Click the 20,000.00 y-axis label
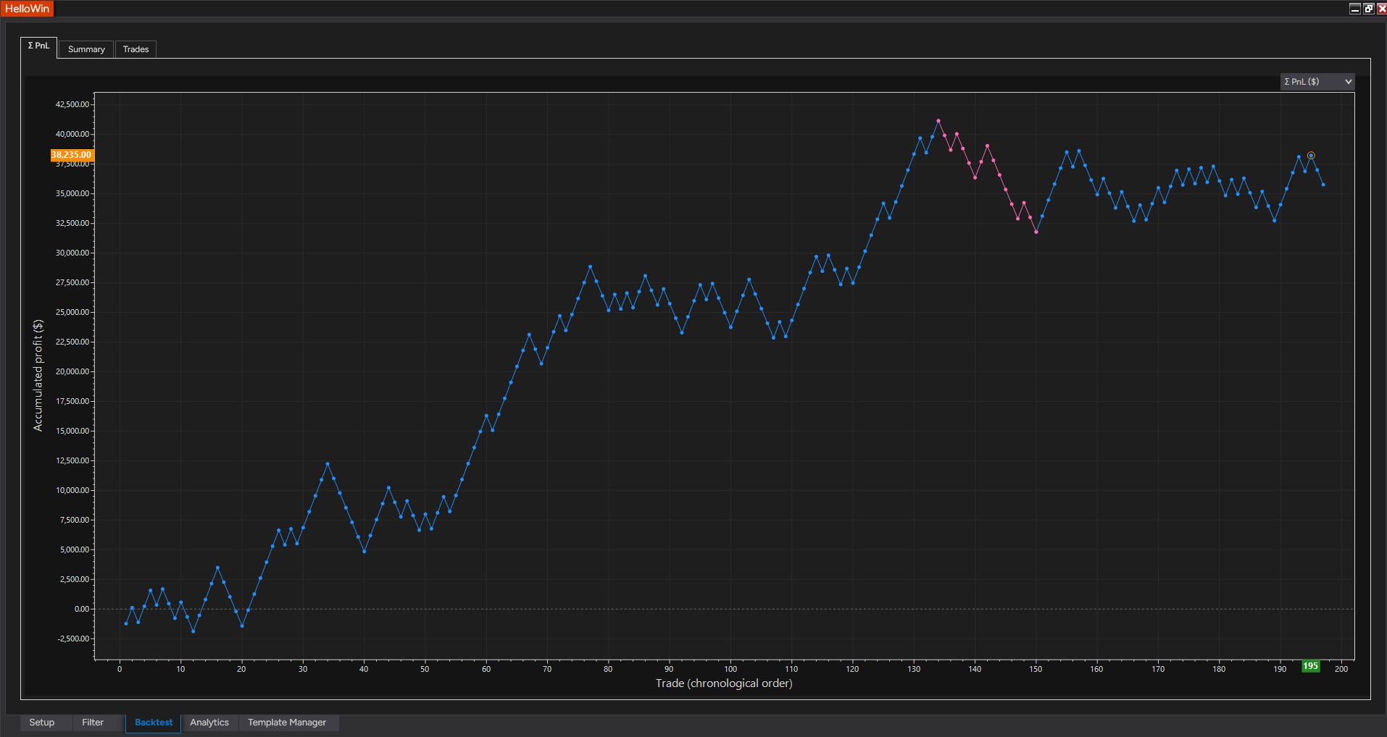1387x737 pixels. (72, 371)
